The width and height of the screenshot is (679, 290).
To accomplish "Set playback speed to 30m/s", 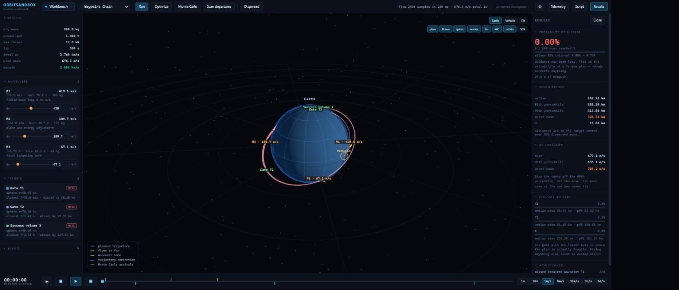I will click(x=574, y=281).
